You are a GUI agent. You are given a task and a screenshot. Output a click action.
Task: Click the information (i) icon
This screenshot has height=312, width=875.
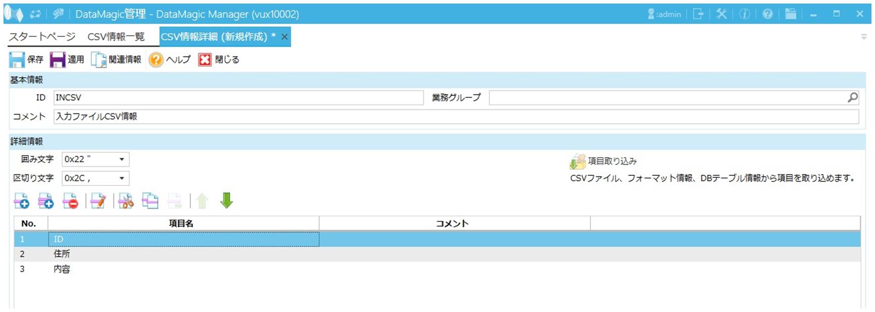click(745, 14)
